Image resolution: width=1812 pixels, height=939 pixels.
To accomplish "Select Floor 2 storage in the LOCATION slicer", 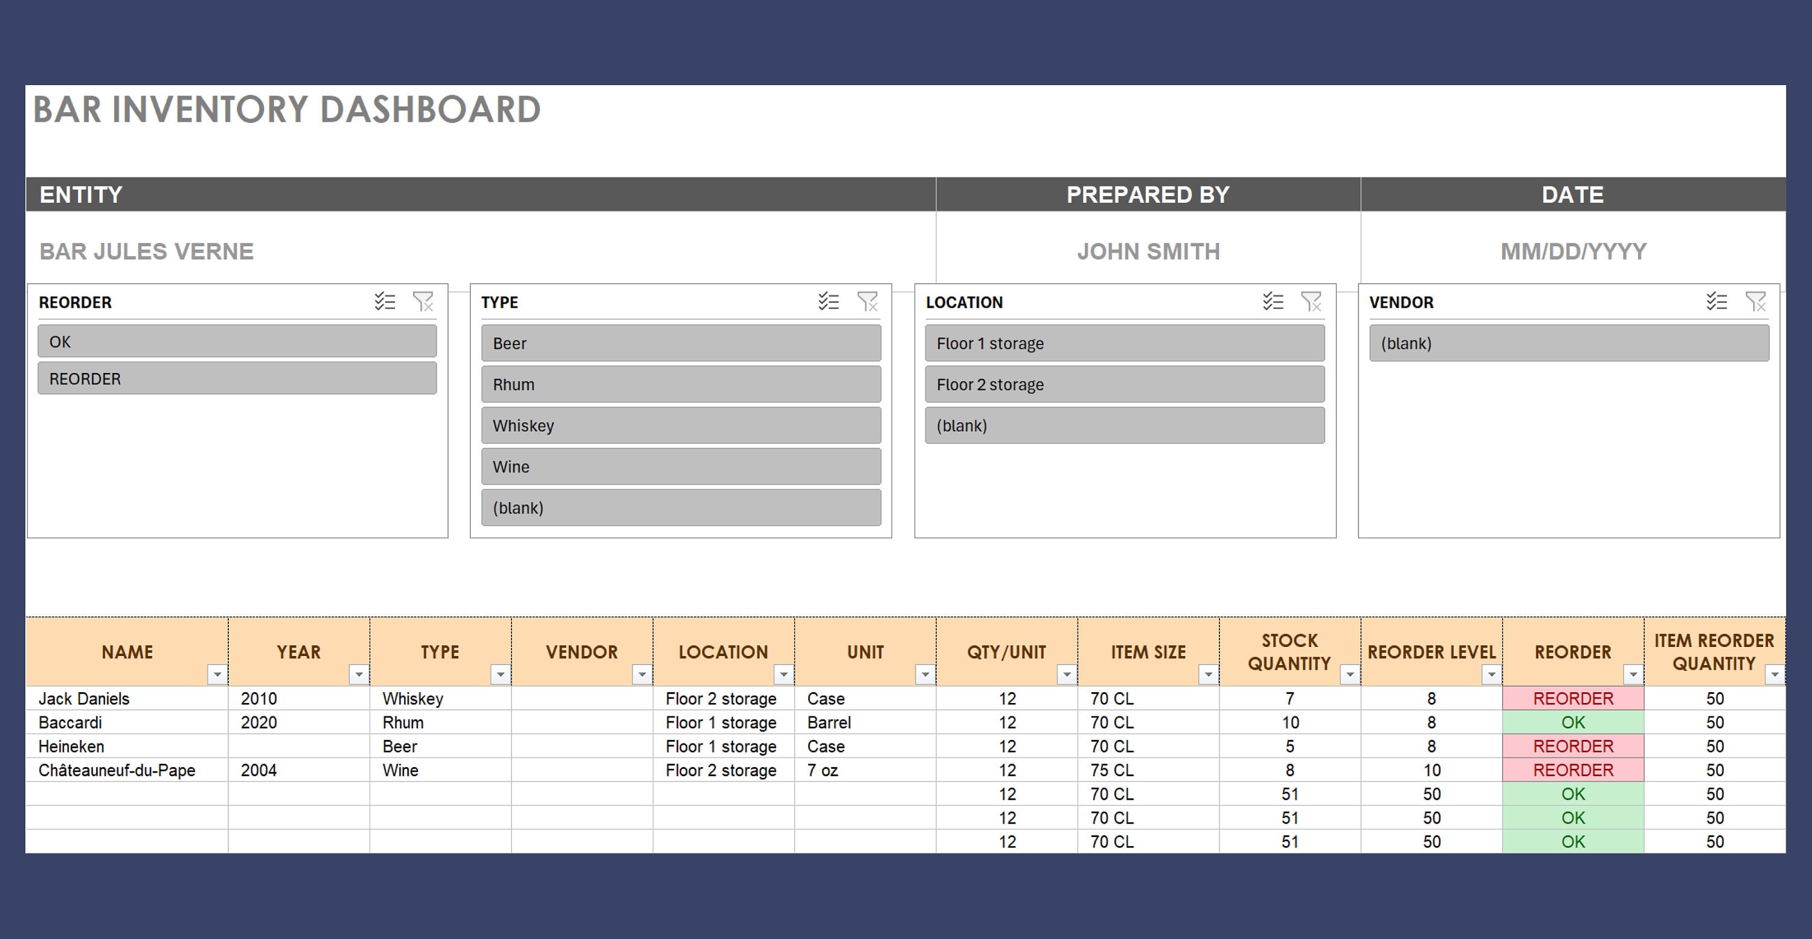I will point(1123,384).
